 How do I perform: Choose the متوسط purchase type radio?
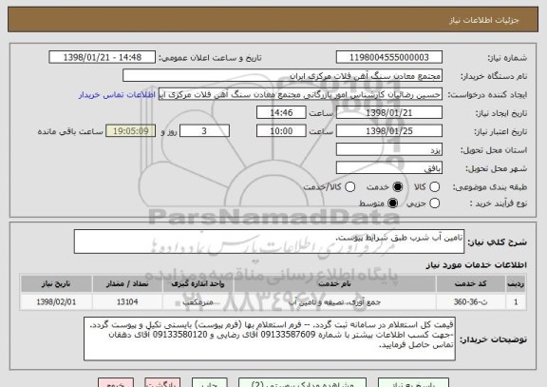click(392, 203)
